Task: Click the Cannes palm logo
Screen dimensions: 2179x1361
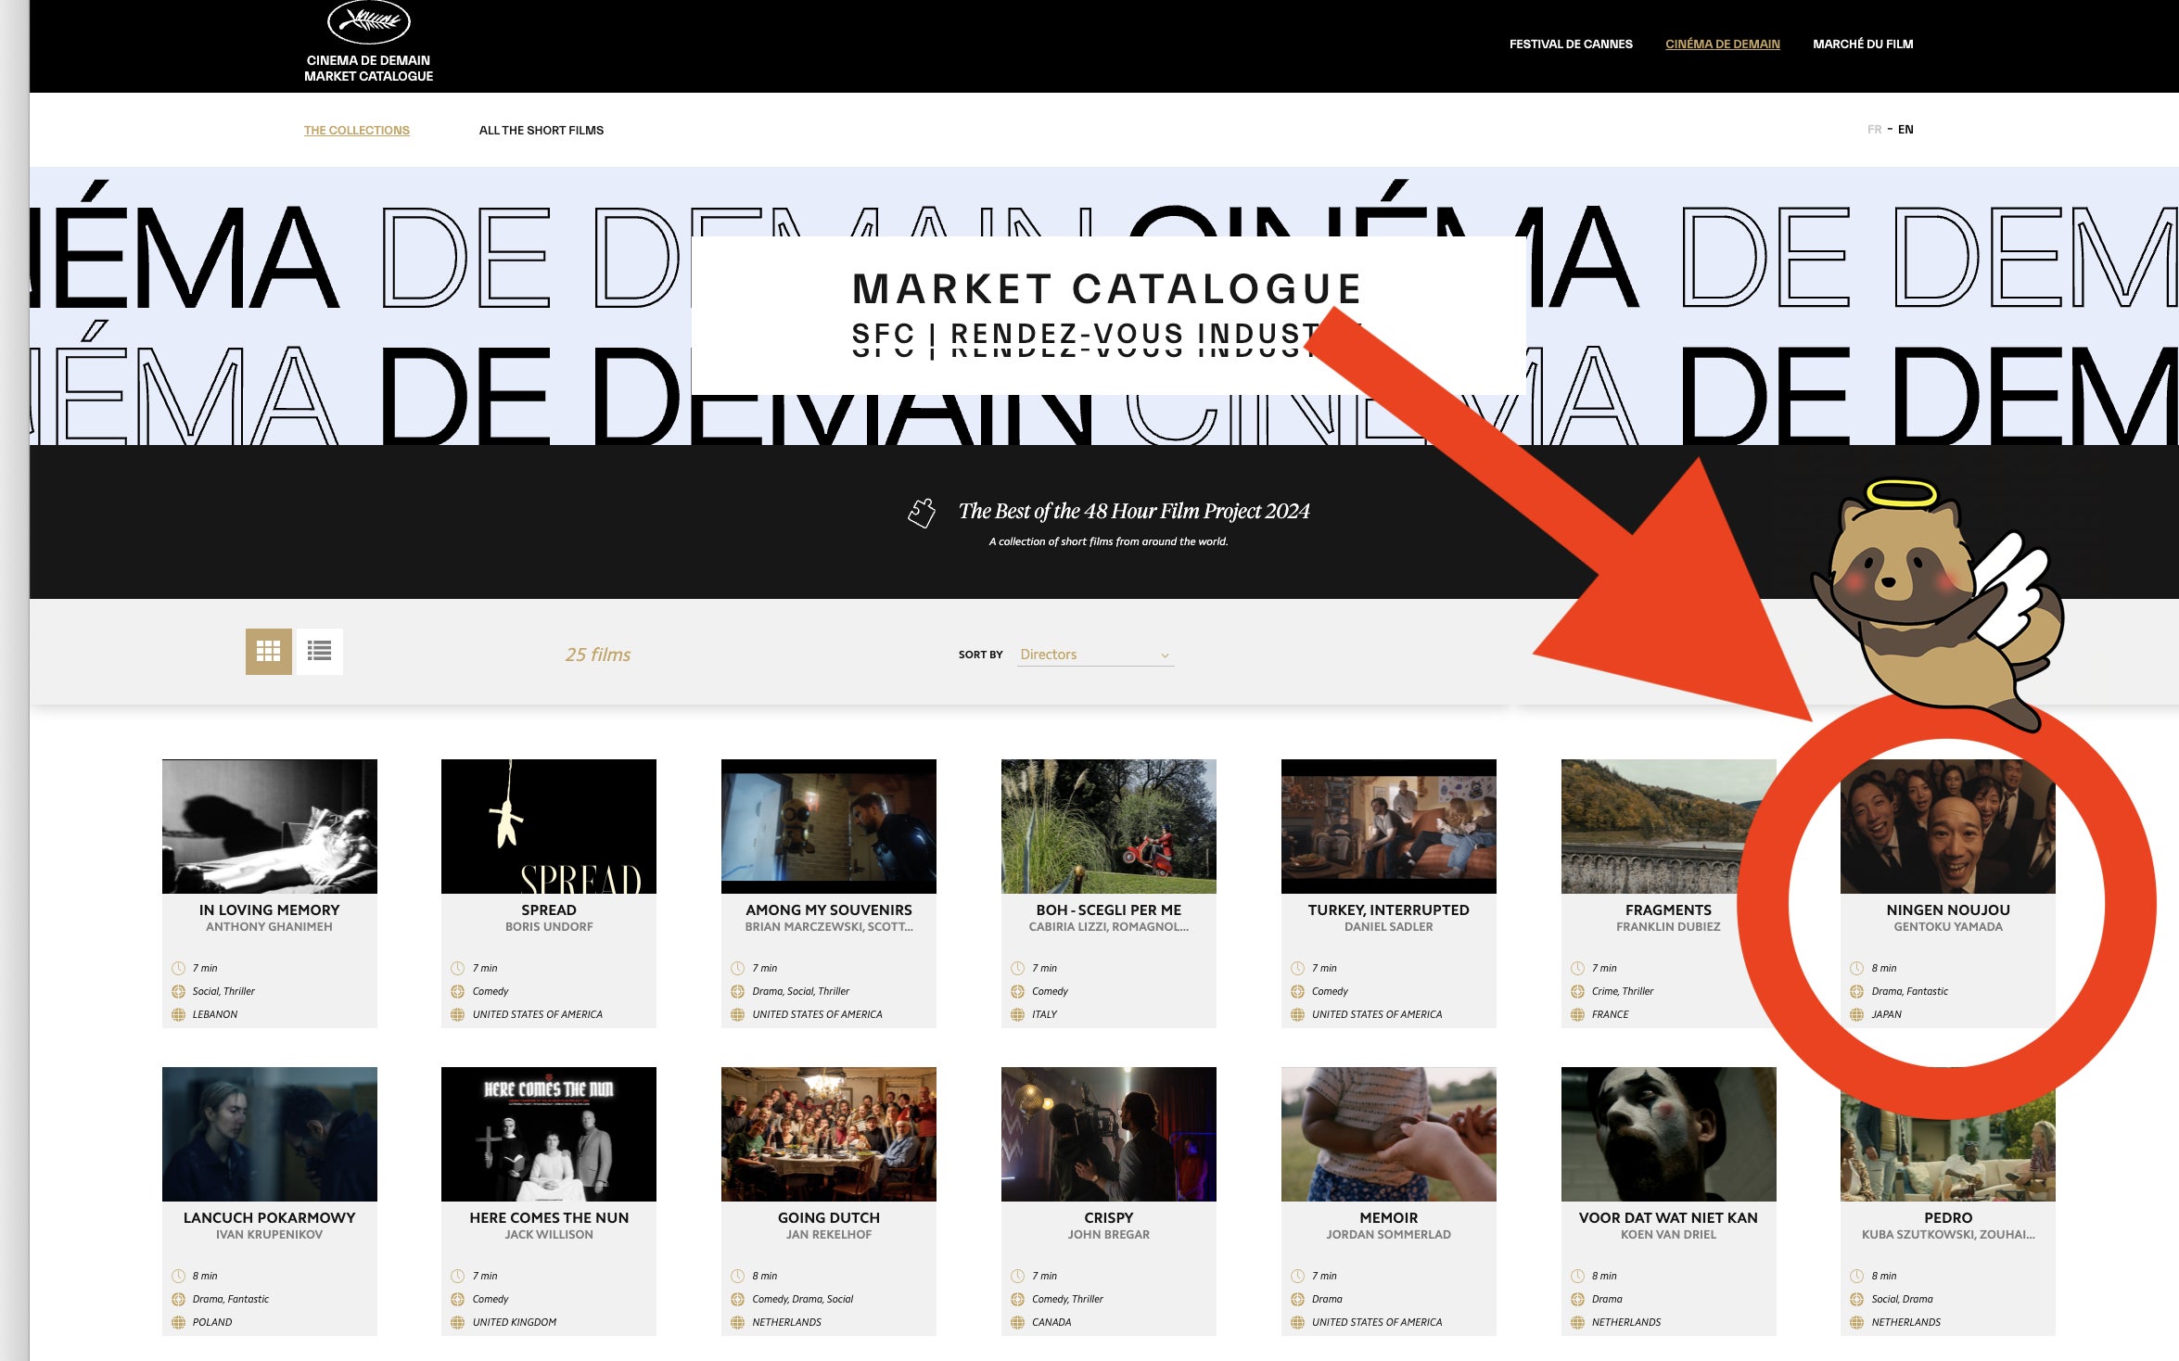Action: coord(368,22)
